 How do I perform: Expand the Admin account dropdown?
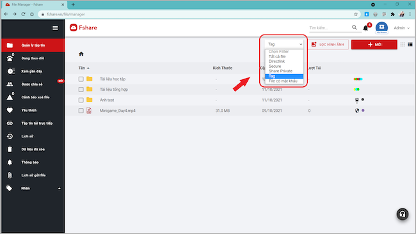402,28
